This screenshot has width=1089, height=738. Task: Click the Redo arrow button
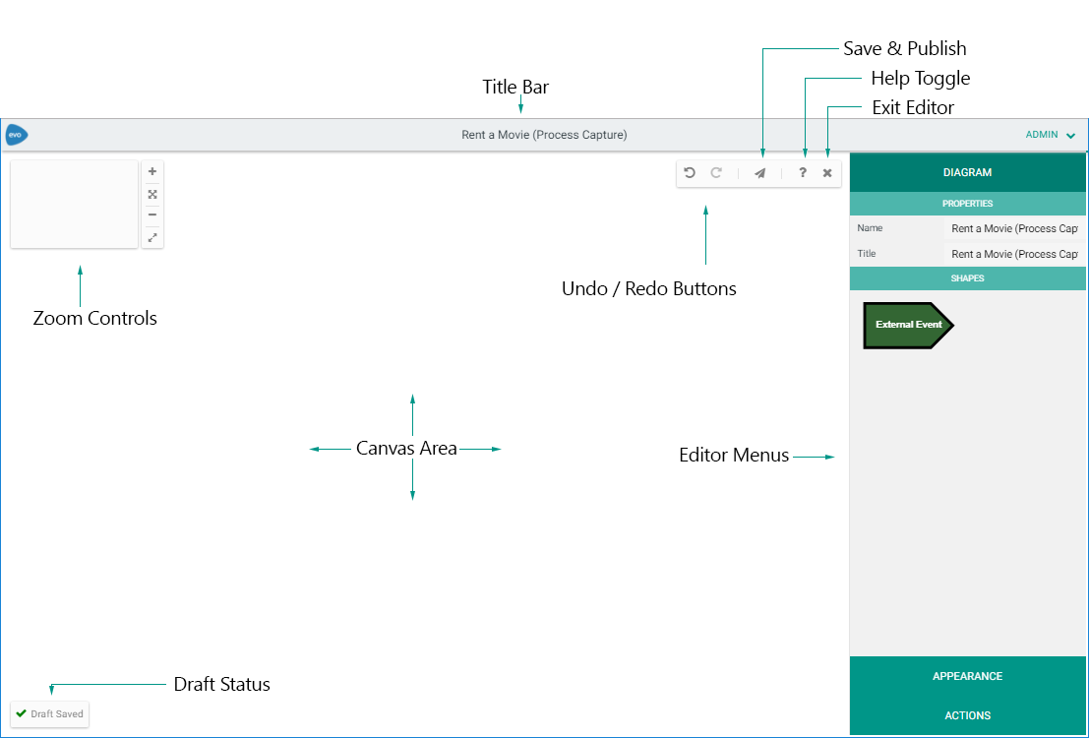pos(717,173)
